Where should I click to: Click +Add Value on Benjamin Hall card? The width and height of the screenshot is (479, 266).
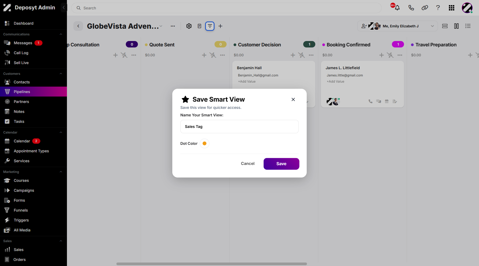247,82
